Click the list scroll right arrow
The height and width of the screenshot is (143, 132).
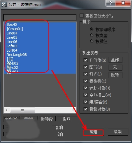pyautogui.click(x=73, y=110)
